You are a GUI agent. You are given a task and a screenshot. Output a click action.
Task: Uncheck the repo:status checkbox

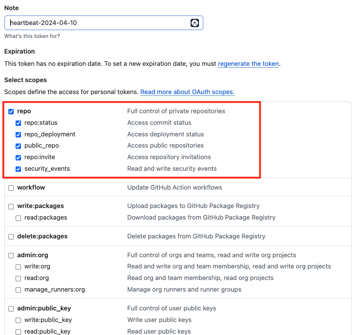[x=18, y=123]
